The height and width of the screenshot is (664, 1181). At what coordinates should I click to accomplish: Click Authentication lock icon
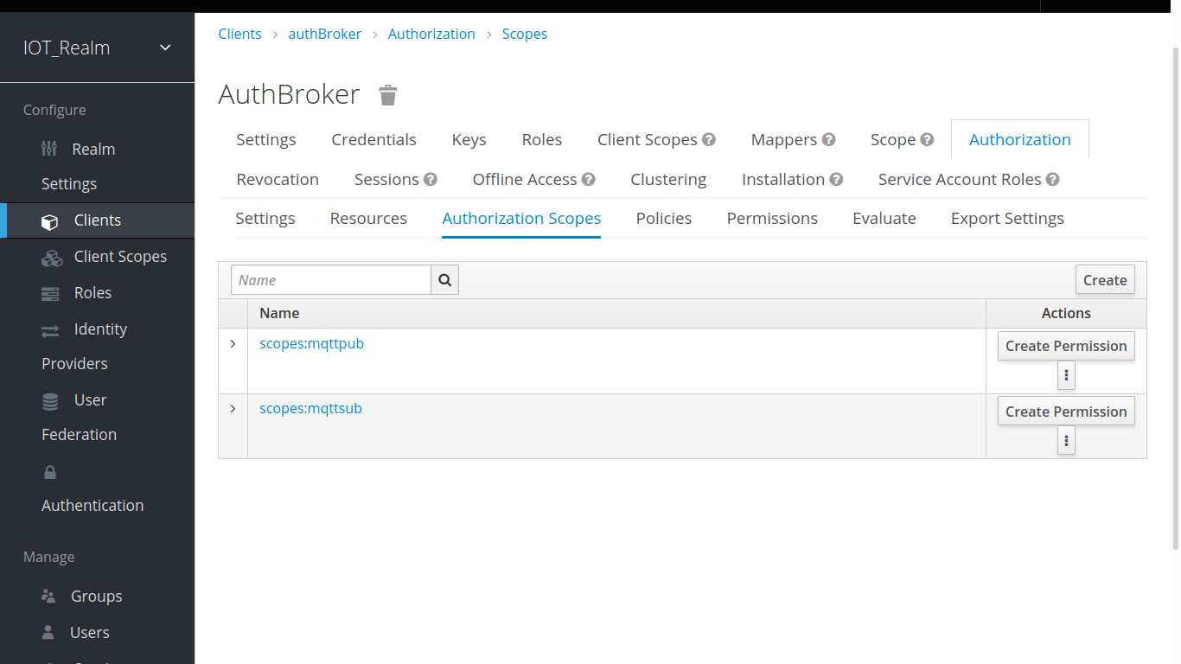[x=50, y=472]
